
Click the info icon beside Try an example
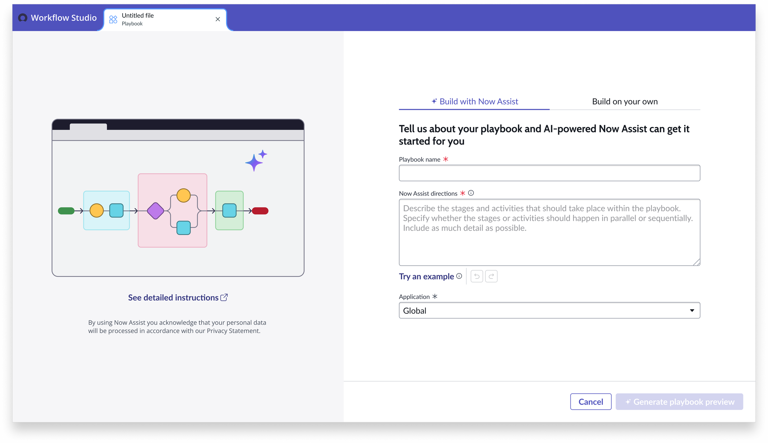459,276
